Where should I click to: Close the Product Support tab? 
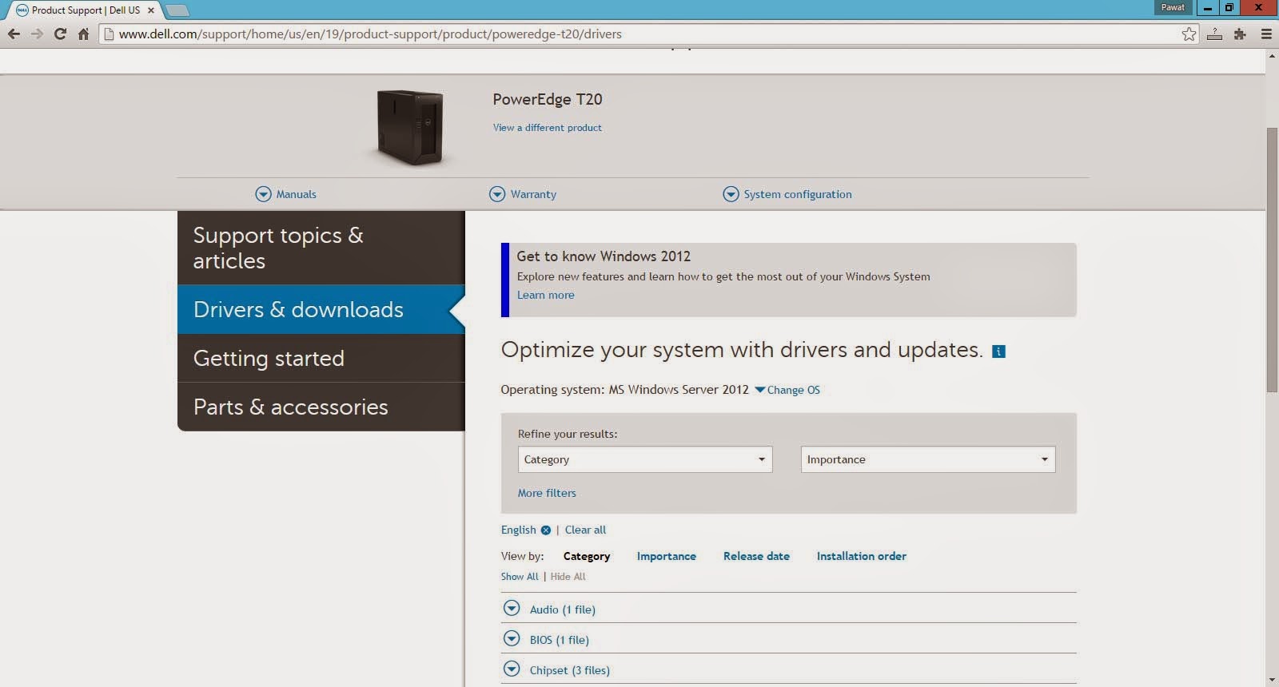[x=150, y=10]
